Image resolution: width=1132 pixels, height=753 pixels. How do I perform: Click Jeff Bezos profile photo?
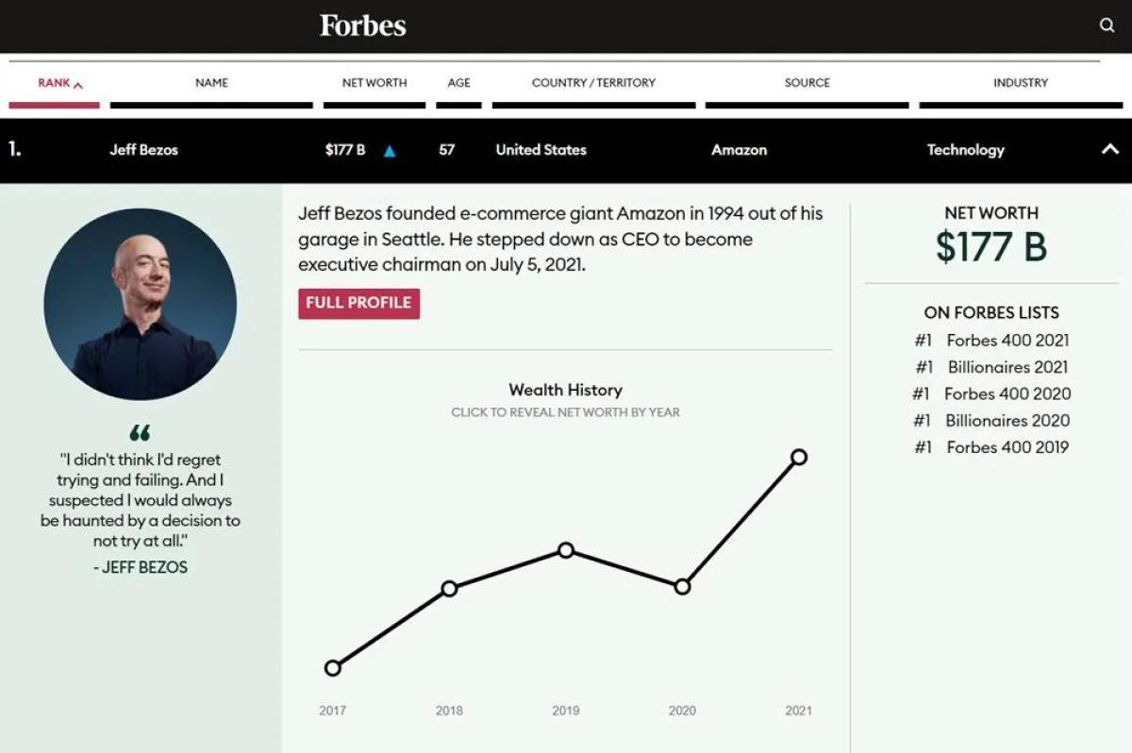pyautogui.click(x=141, y=304)
